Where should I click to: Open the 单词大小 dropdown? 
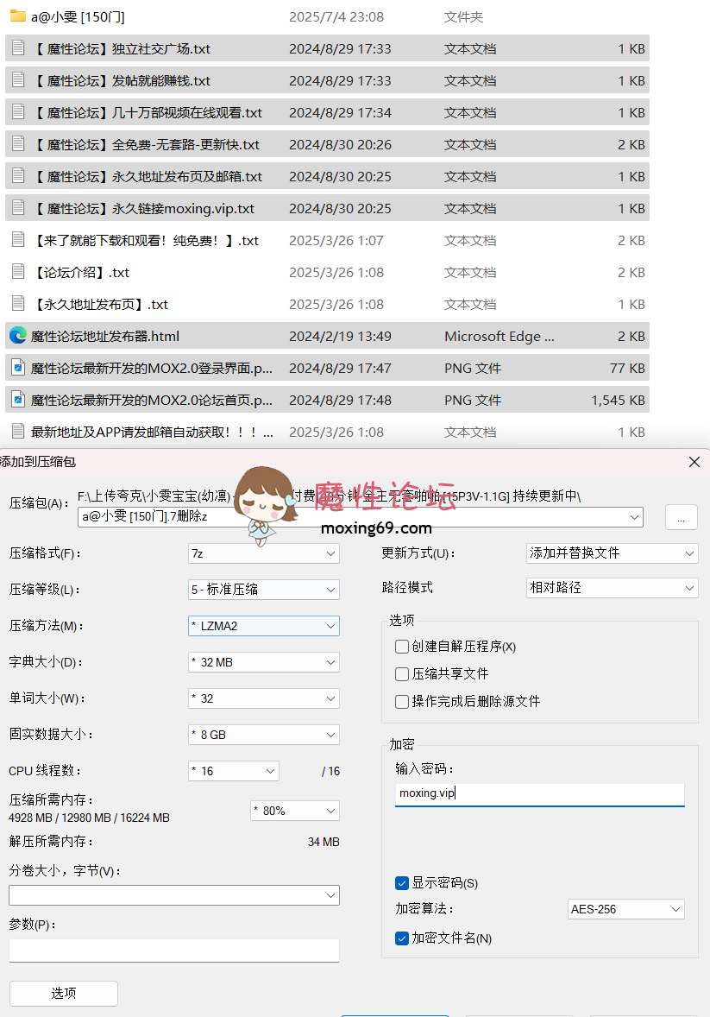click(264, 698)
